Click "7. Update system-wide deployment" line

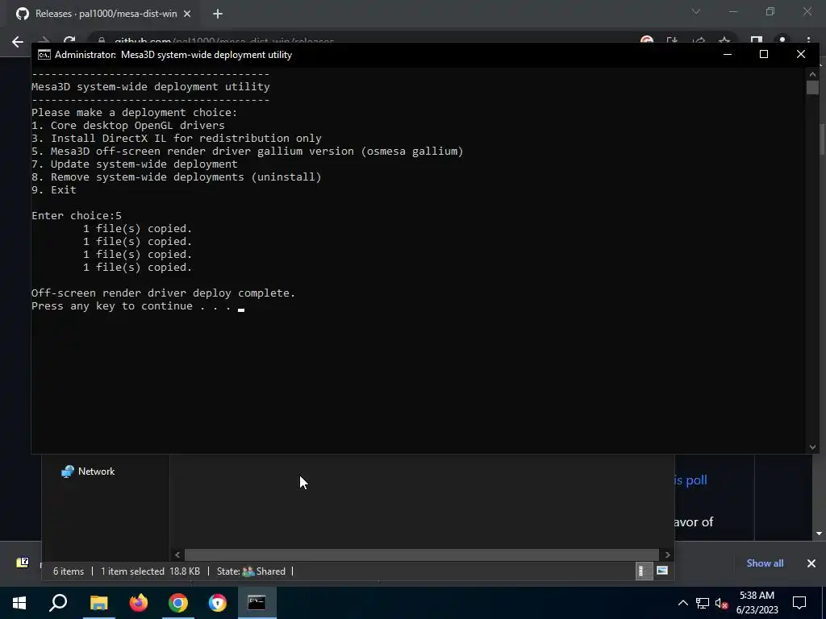(135, 164)
